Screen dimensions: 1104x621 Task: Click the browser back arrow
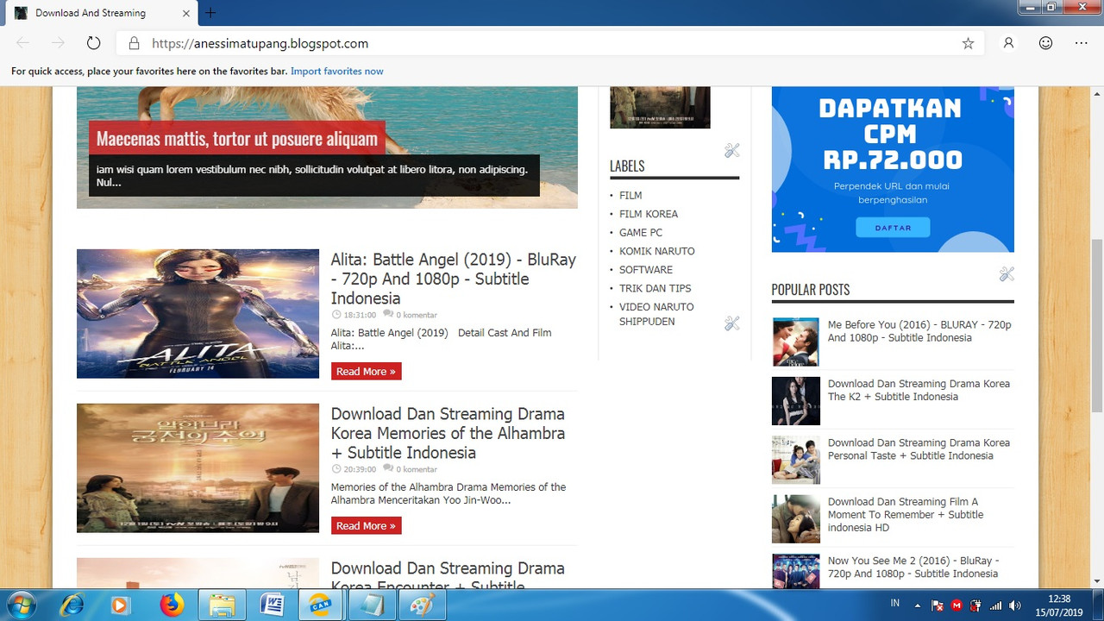point(22,43)
